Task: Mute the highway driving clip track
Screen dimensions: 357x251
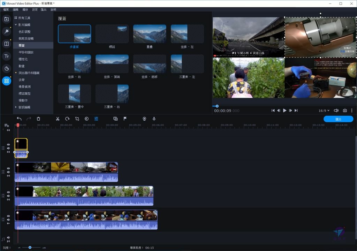Action: pos(8,172)
